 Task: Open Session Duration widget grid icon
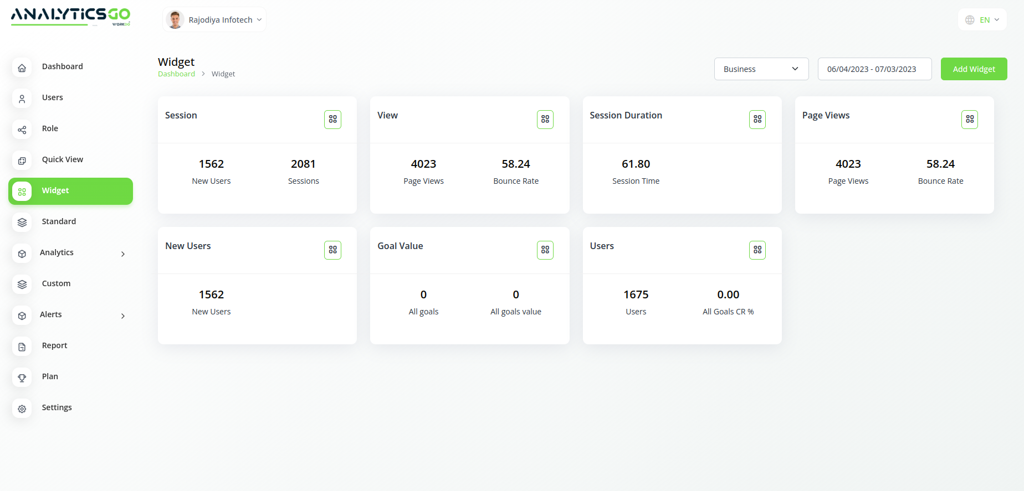(757, 120)
